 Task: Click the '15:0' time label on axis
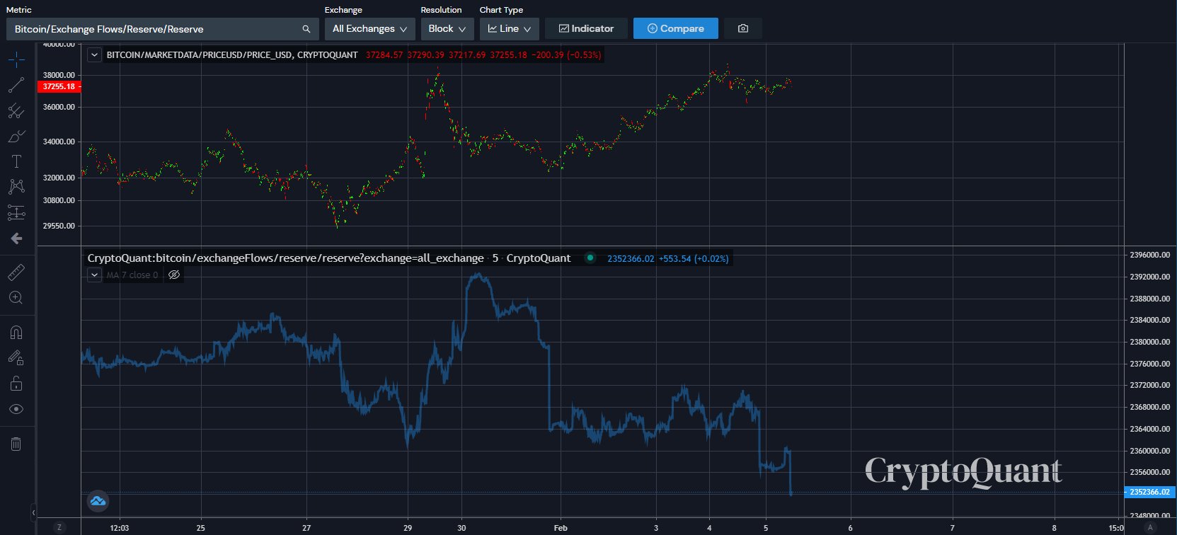(x=1115, y=528)
